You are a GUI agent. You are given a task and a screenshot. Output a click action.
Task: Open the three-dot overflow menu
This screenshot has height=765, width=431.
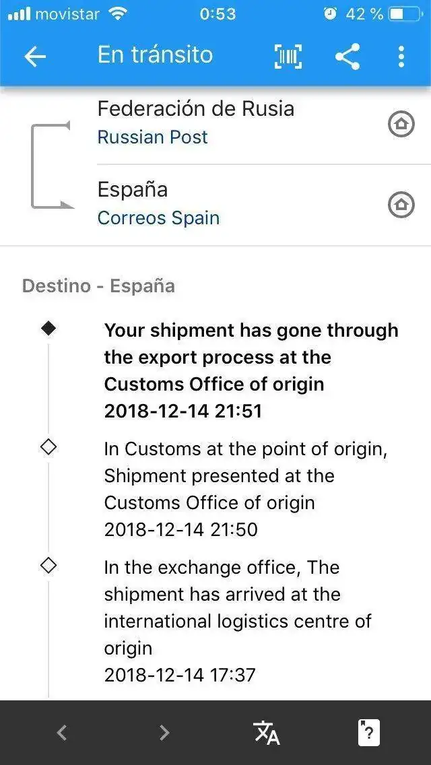(401, 56)
